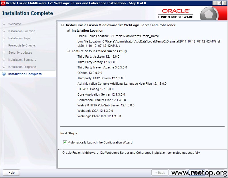The image size is (228, 178).
Task: Select the Installation Type step
Action: [x=19, y=38]
